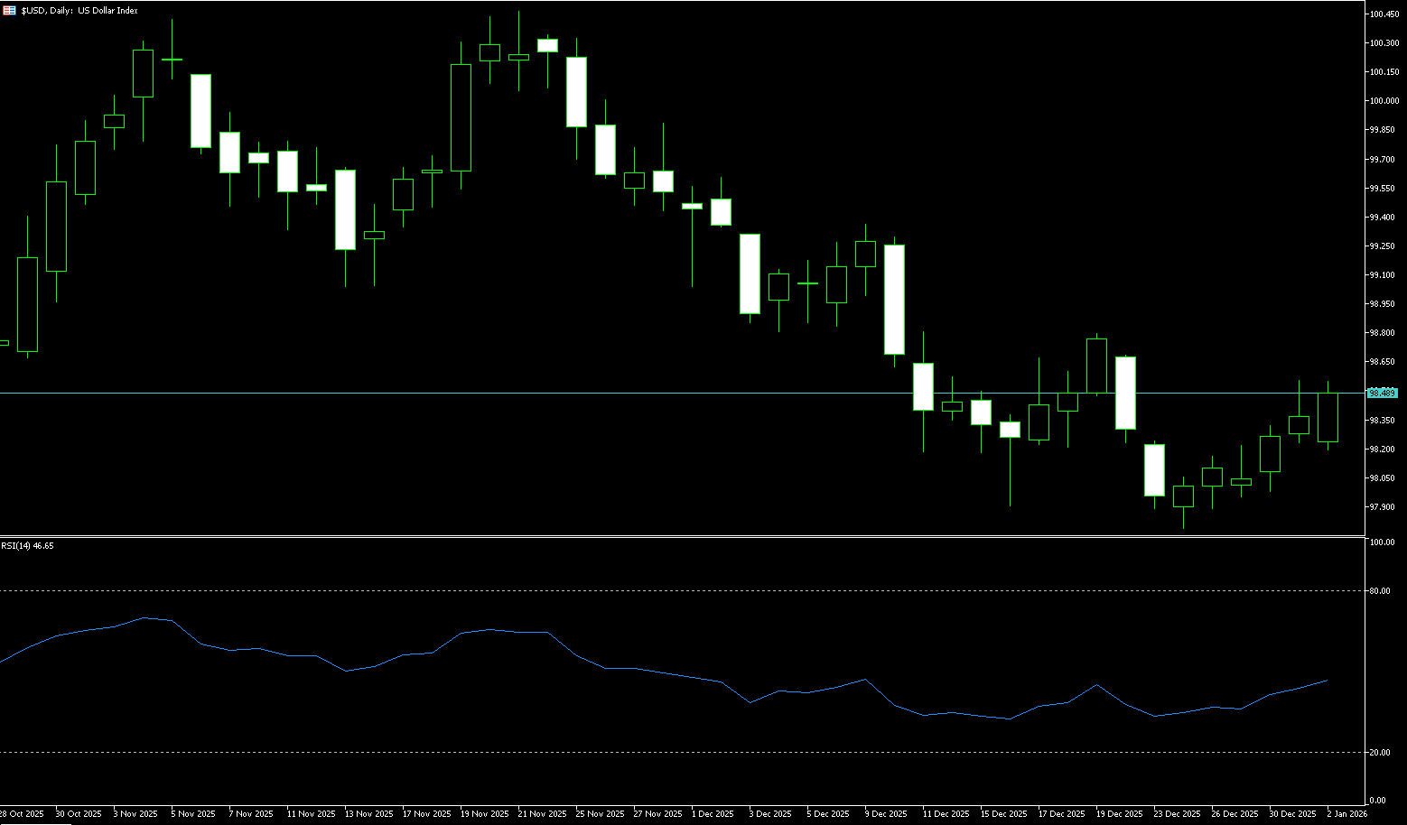Click the 1 Dec 2025 date label
The image size is (1407, 825).
click(x=713, y=814)
